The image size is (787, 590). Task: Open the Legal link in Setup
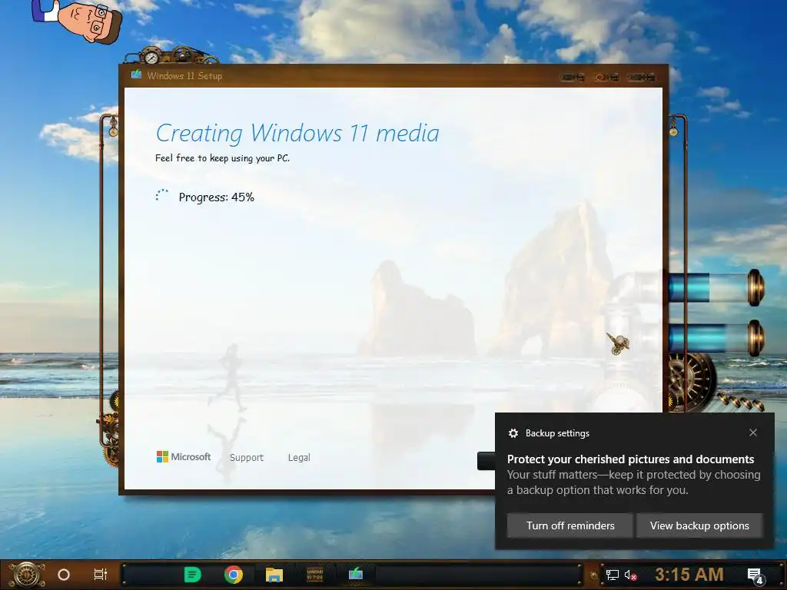point(299,458)
